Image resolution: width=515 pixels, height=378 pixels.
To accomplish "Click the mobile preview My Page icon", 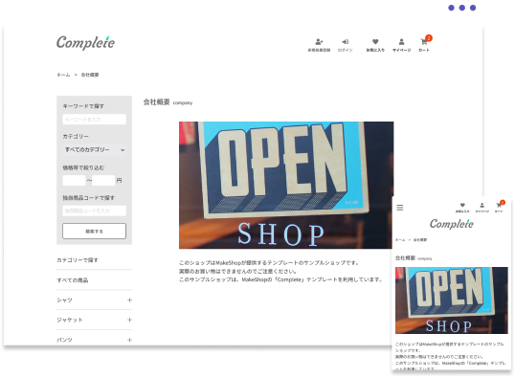I will (481, 205).
